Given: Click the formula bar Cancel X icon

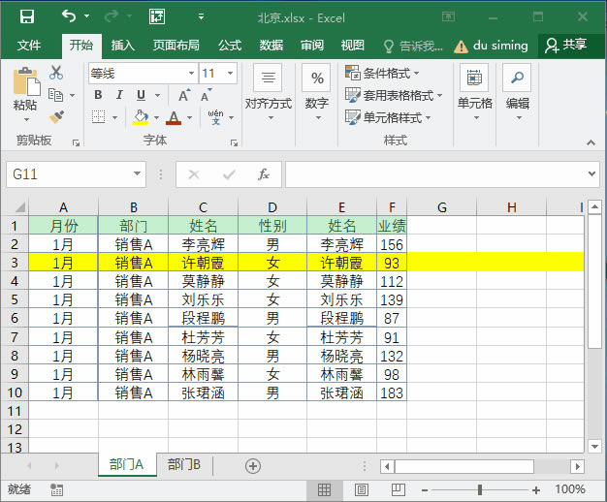Looking at the screenshot, I should [194, 174].
